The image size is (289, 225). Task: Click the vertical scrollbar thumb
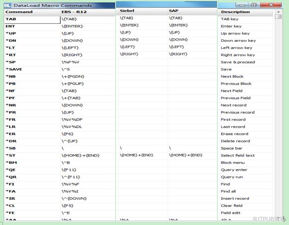point(278,17)
